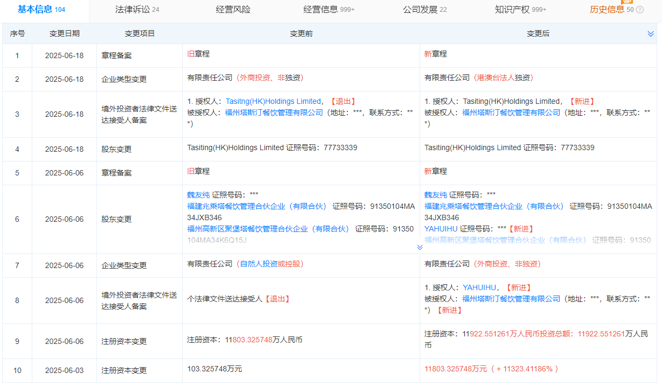Expand all rows using header double-chevron
Viewport: 662px width, 387px height.
pyautogui.click(x=651, y=34)
